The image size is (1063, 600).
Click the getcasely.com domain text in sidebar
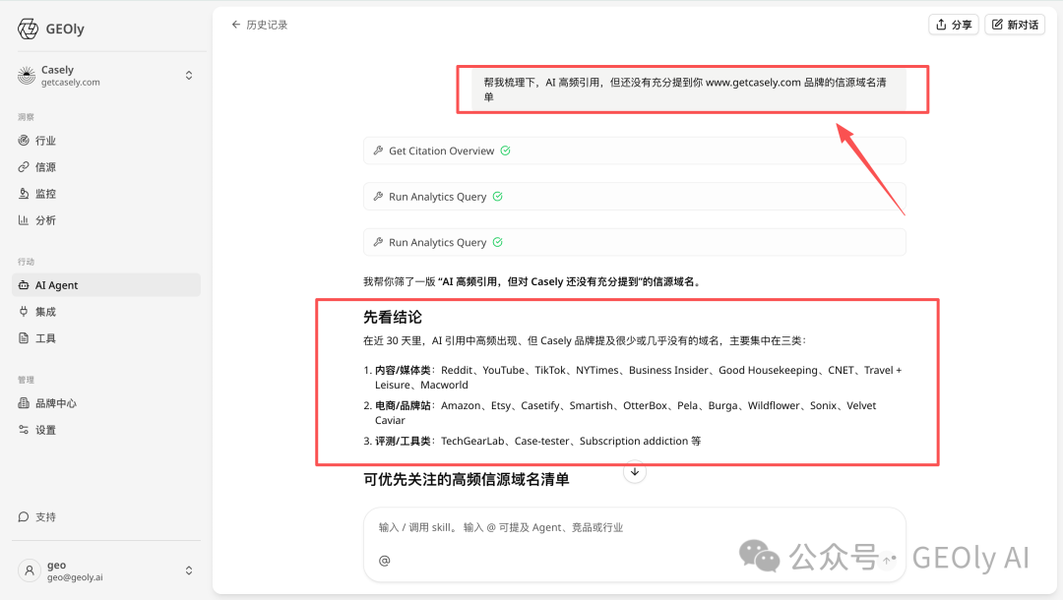[x=71, y=83]
